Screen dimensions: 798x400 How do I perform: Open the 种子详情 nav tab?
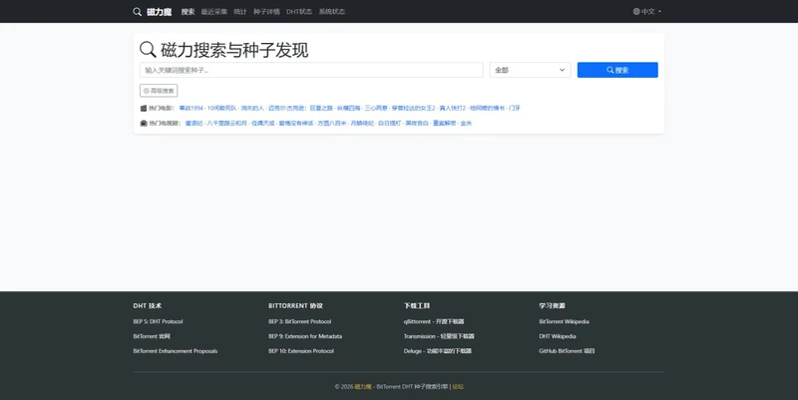tap(266, 11)
